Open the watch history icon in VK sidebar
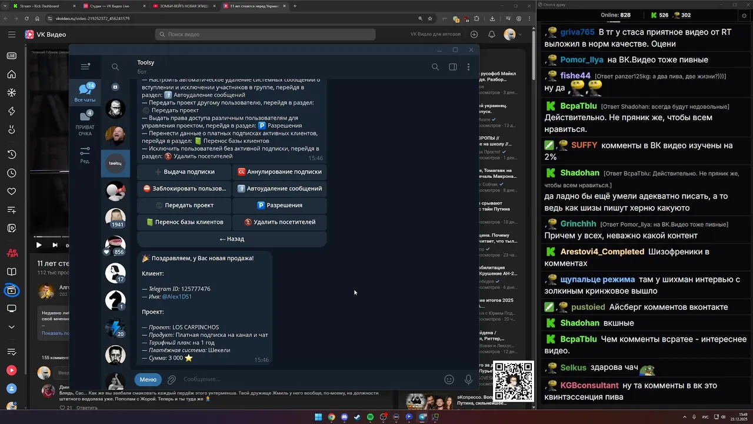The width and height of the screenshot is (753, 424). [11, 155]
